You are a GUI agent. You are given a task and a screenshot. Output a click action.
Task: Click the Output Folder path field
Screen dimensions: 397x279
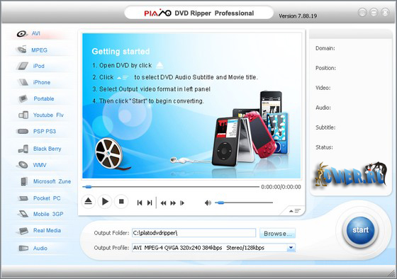click(x=194, y=233)
